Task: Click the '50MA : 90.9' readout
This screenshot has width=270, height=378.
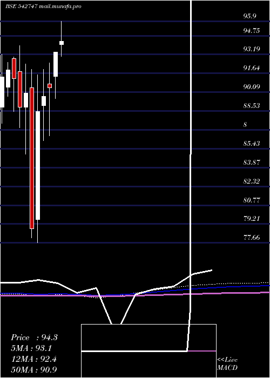Action: tap(33, 369)
